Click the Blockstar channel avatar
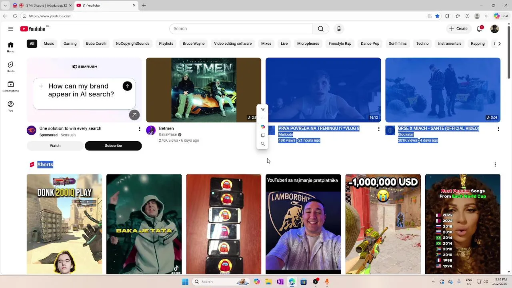The image size is (512, 288). pos(390,130)
